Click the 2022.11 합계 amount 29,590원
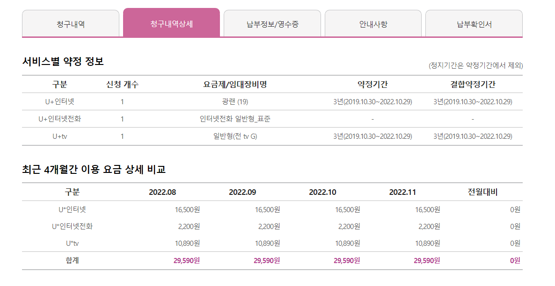Viewport: 555px width, 286px height. [x=427, y=260]
